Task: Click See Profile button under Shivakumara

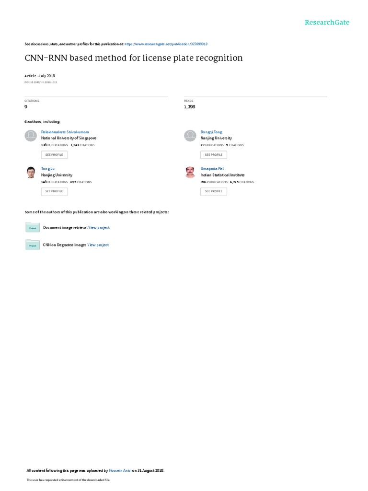Action: click(x=54, y=155)
